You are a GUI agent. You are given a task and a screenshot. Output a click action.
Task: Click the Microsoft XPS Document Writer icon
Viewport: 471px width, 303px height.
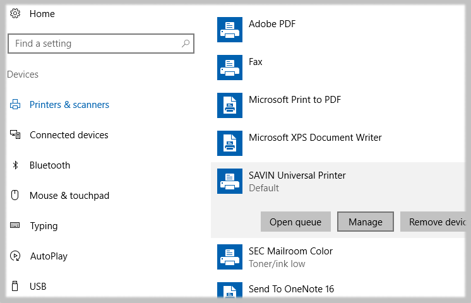pos(230,143)
